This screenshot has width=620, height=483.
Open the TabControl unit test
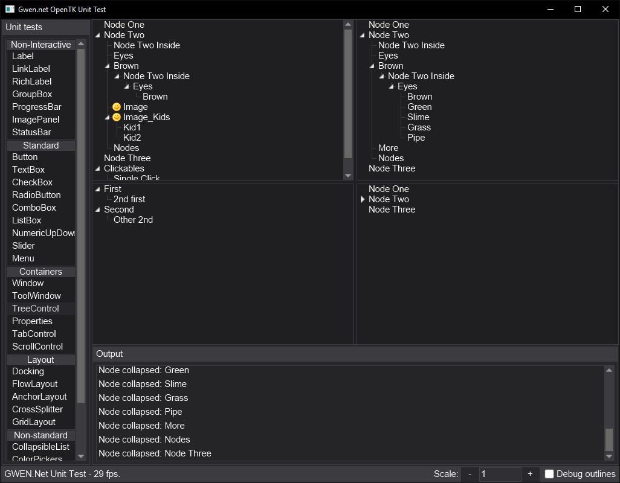tap(34, 334)
